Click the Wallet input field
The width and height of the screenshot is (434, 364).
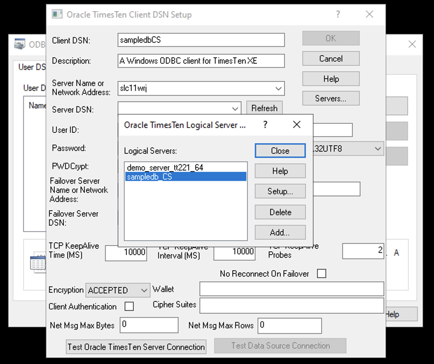(292, 289)
